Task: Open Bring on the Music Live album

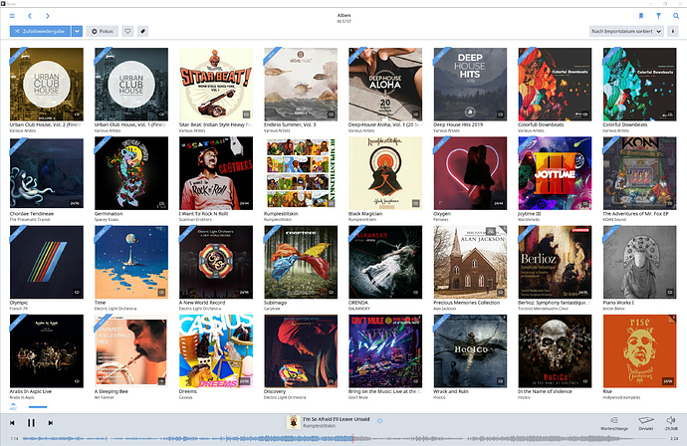Action: click(385, 351)
